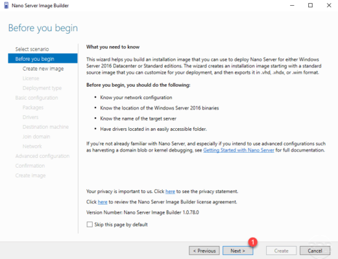Screen dimensions: 338x259
Task: Minimize the Nano Server Image Builder window
Action: coord(292,5)
